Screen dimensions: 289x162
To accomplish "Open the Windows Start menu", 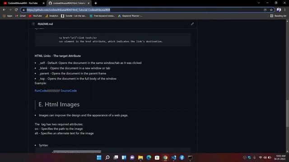I will [99, 157].
